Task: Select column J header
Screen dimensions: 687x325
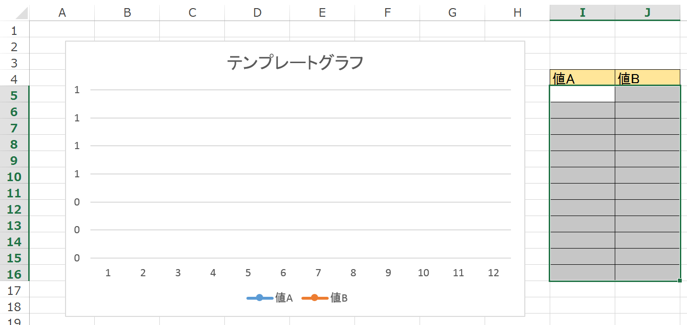Action: point(647,13)
